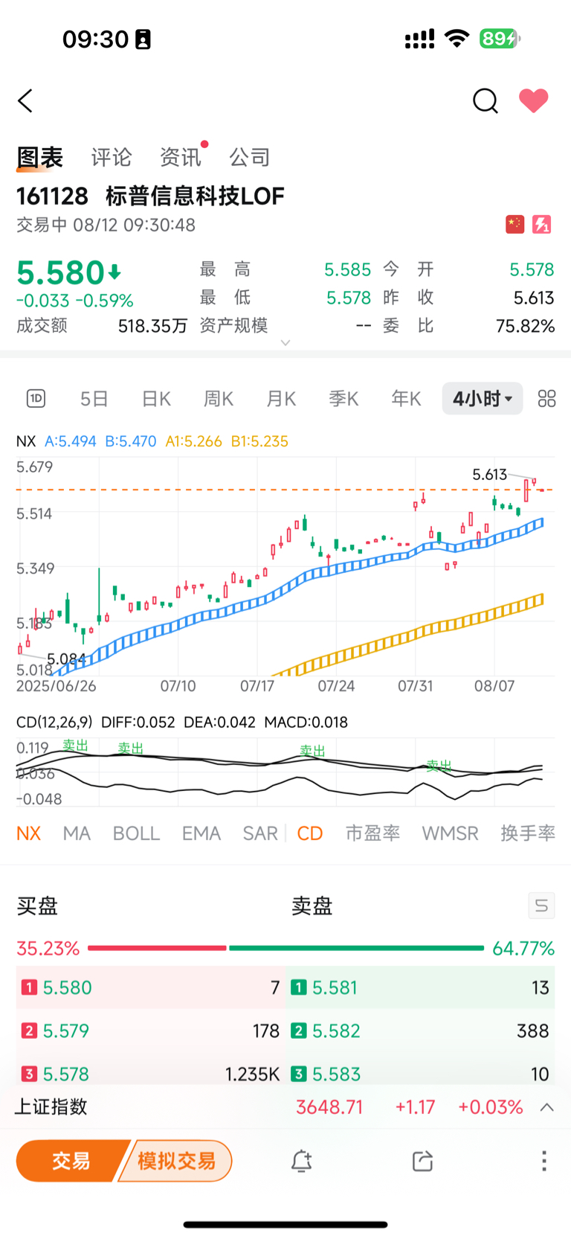Select the 5日 chart period
Image resolution: width=571 pixels, height=1239 pixels.
click(x=94, y=399)
